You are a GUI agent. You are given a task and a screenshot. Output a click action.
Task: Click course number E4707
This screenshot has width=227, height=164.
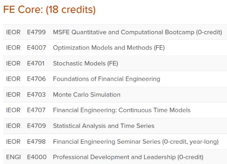click(36, 110)
